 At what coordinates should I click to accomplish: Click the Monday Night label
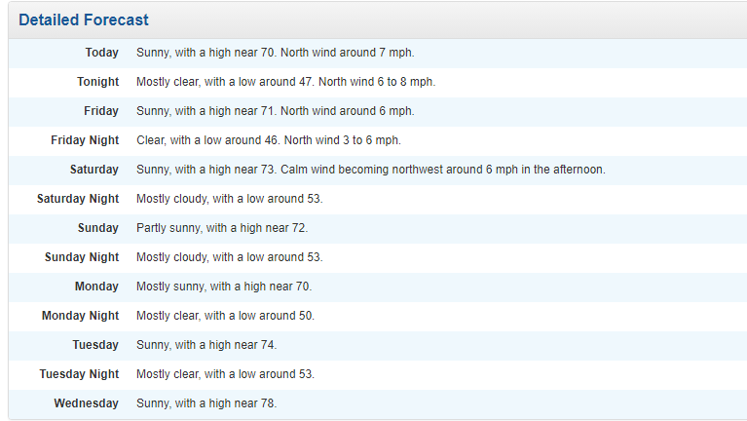pyautogui.click(x=80, y=316)
